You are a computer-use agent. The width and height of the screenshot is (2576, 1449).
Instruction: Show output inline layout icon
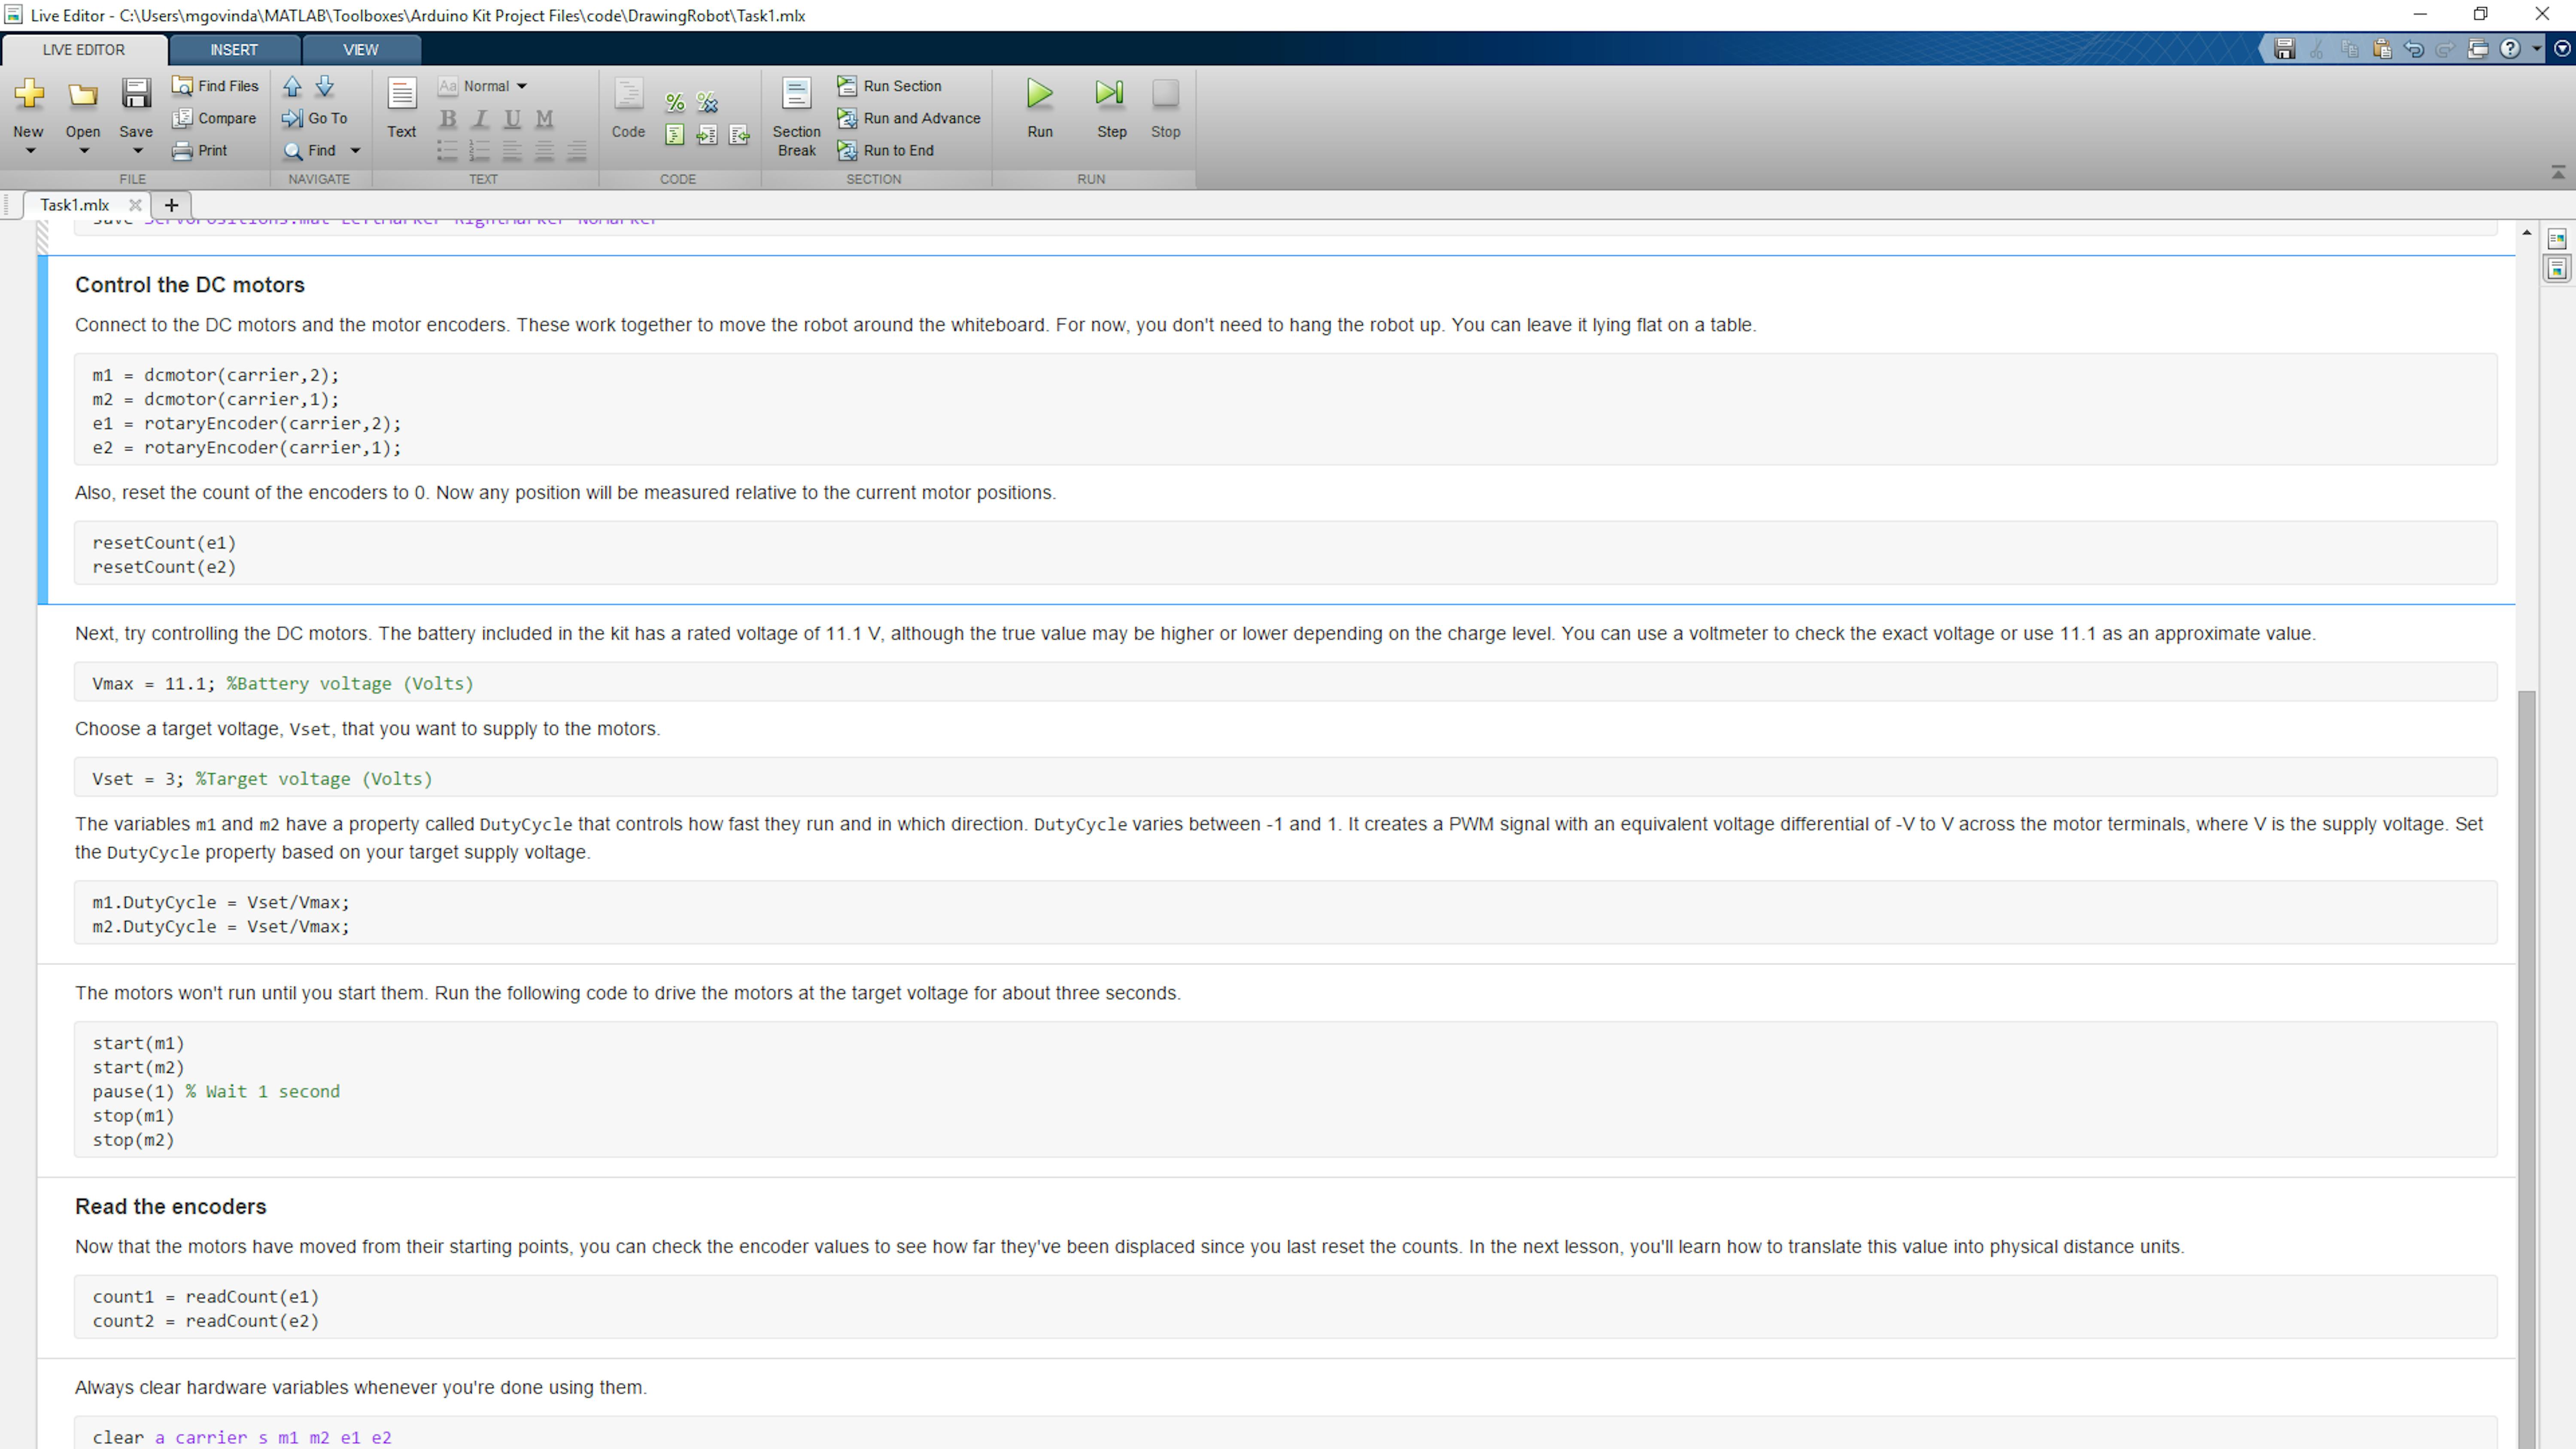tap(2557, 269)
